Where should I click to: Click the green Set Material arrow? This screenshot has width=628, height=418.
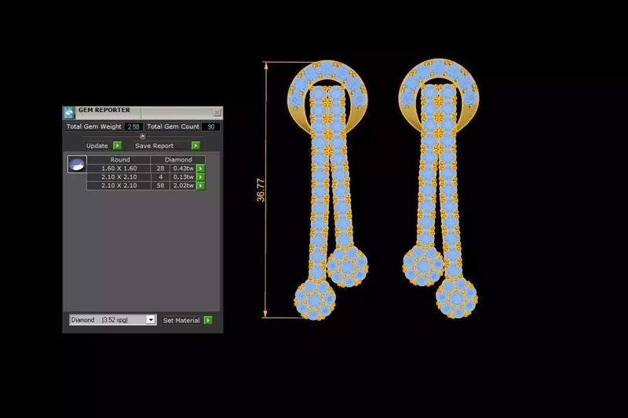[x=208, y=320]
